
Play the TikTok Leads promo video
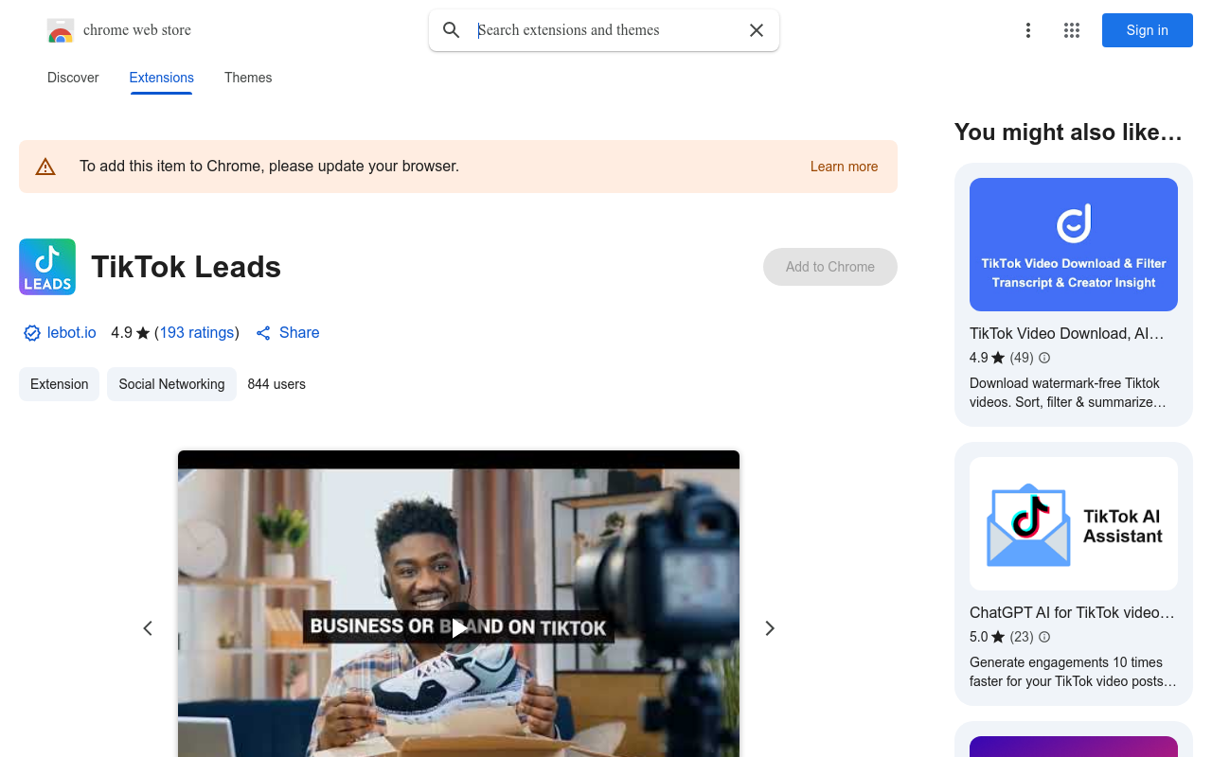[458, 627]
